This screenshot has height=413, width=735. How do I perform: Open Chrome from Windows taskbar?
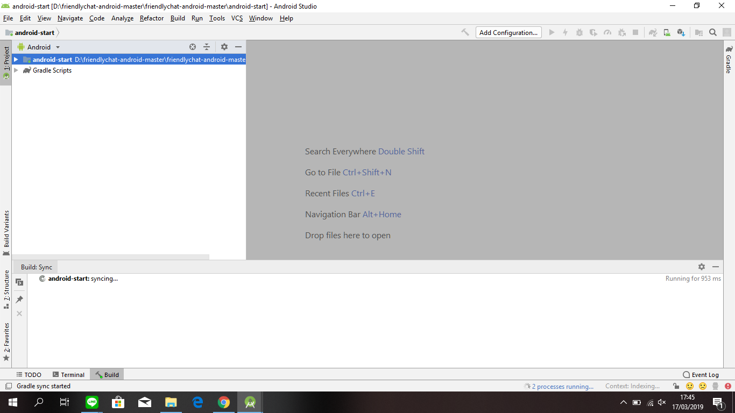pyautogui.click(x=224, y=402)
